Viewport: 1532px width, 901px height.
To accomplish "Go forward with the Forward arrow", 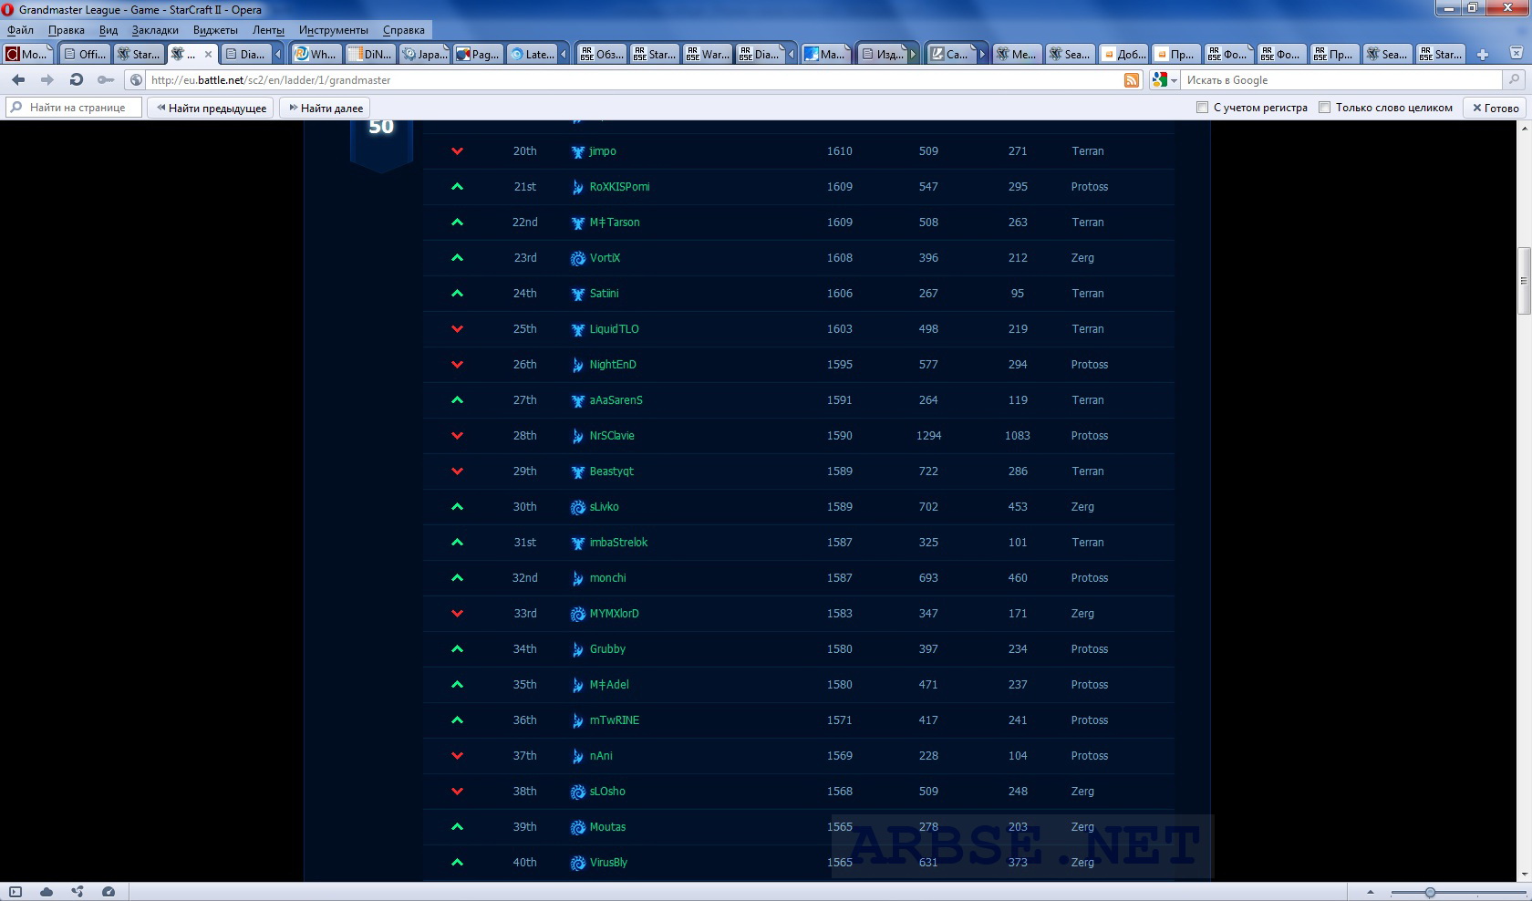I will click(47, 80).
